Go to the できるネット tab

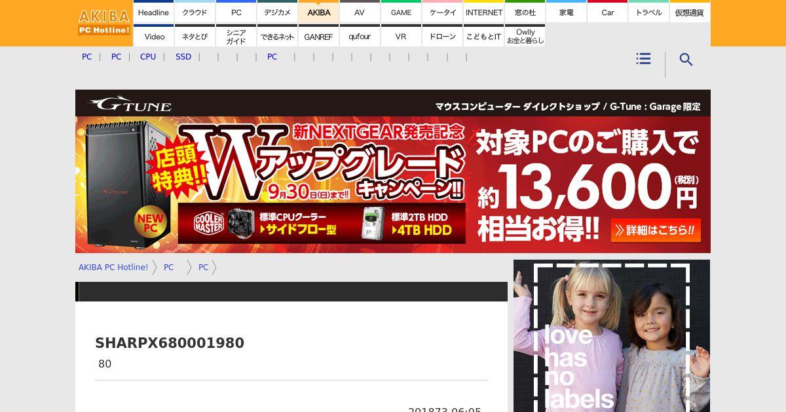coord(277,36)
